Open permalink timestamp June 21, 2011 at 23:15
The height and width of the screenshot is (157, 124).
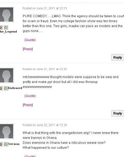(45, 8)
